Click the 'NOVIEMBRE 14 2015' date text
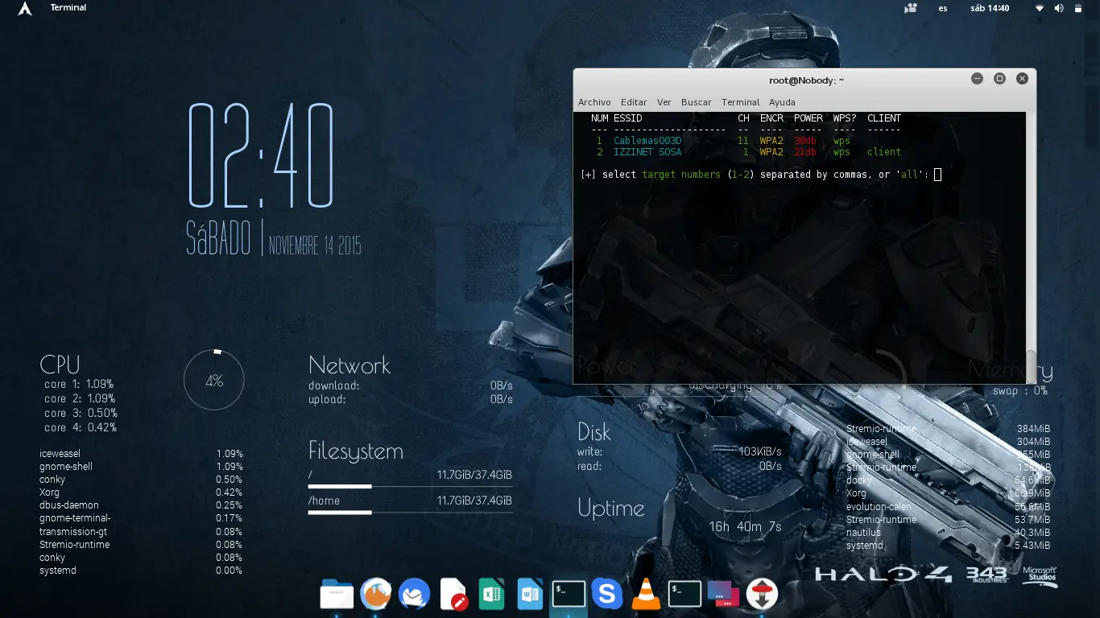 click(x=315, y=245)
